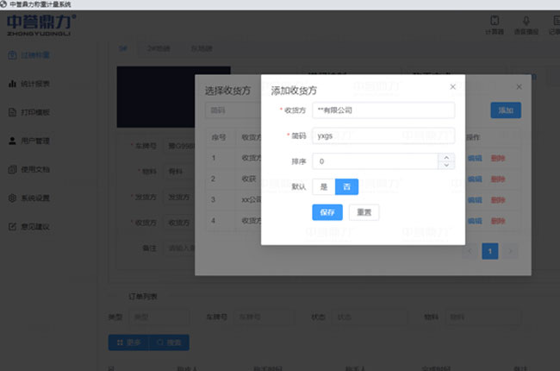
Task: Click 保存 to save the receiver
Action: [327, 212]
